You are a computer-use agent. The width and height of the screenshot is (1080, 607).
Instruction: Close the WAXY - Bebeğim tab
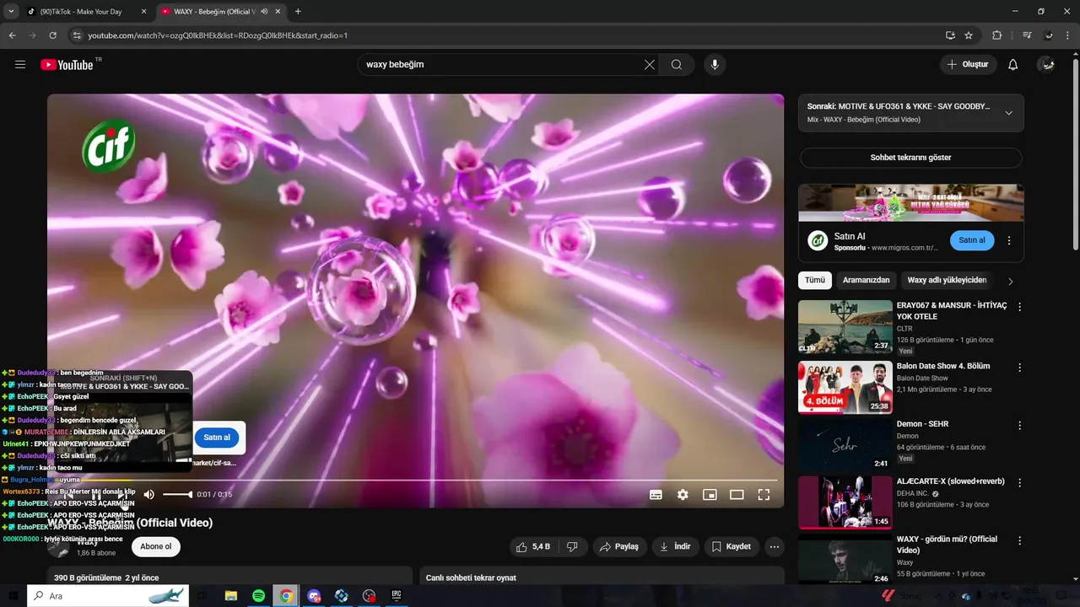coord(278,11)
